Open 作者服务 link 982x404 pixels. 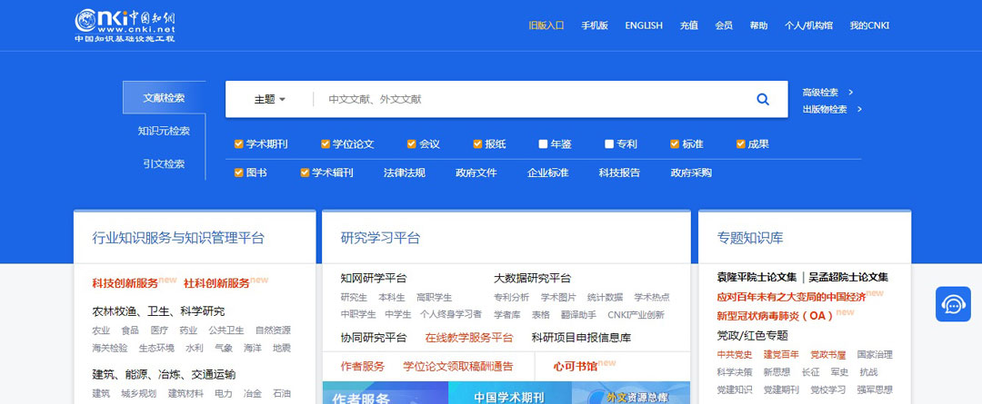(363, 367)
